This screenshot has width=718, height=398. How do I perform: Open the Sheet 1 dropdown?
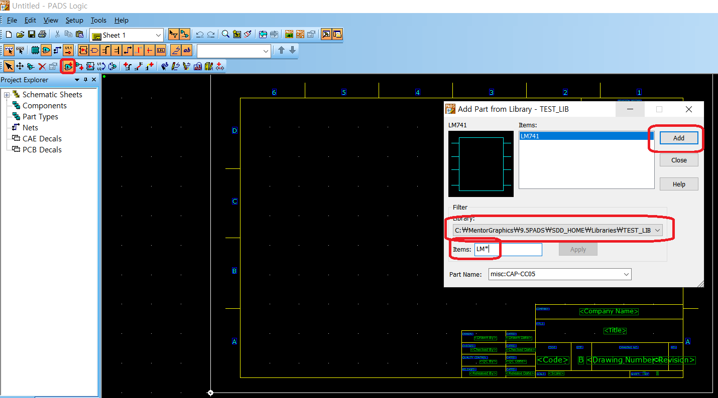tap(158, 35)
